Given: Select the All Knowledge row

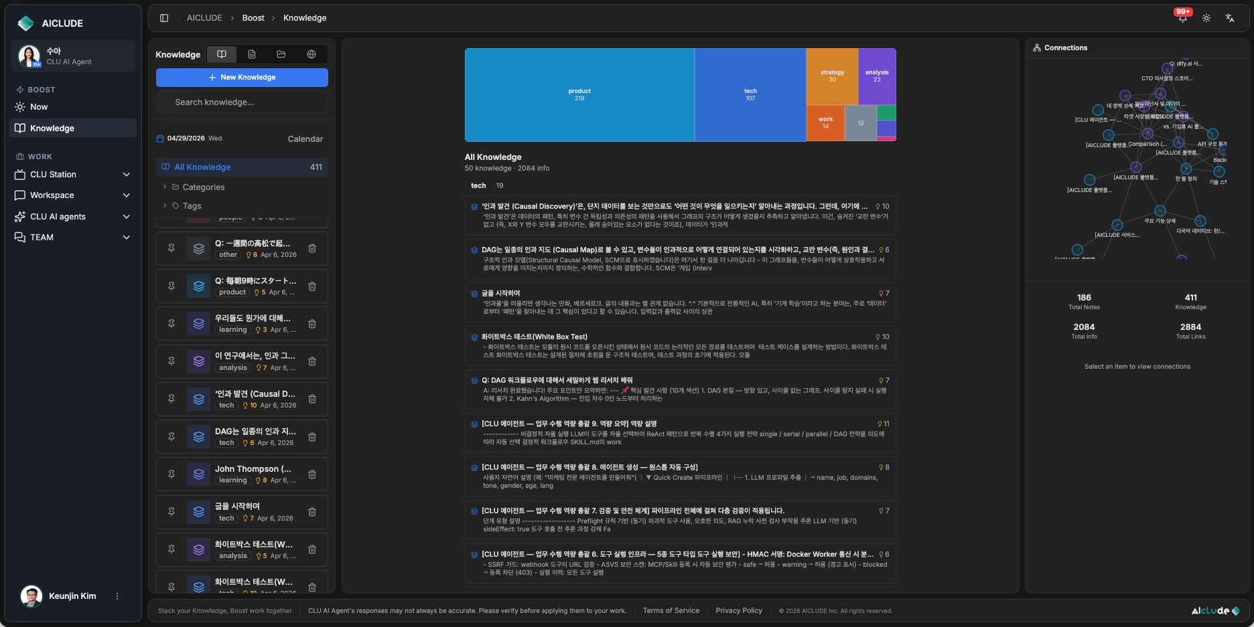Looking at the screenshot, I should pos(242,167).
